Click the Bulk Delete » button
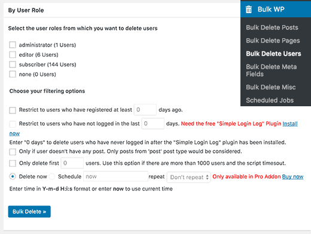The width and height of the screenshot is (311, 234). pyautogui.click(x=29, y=211)
